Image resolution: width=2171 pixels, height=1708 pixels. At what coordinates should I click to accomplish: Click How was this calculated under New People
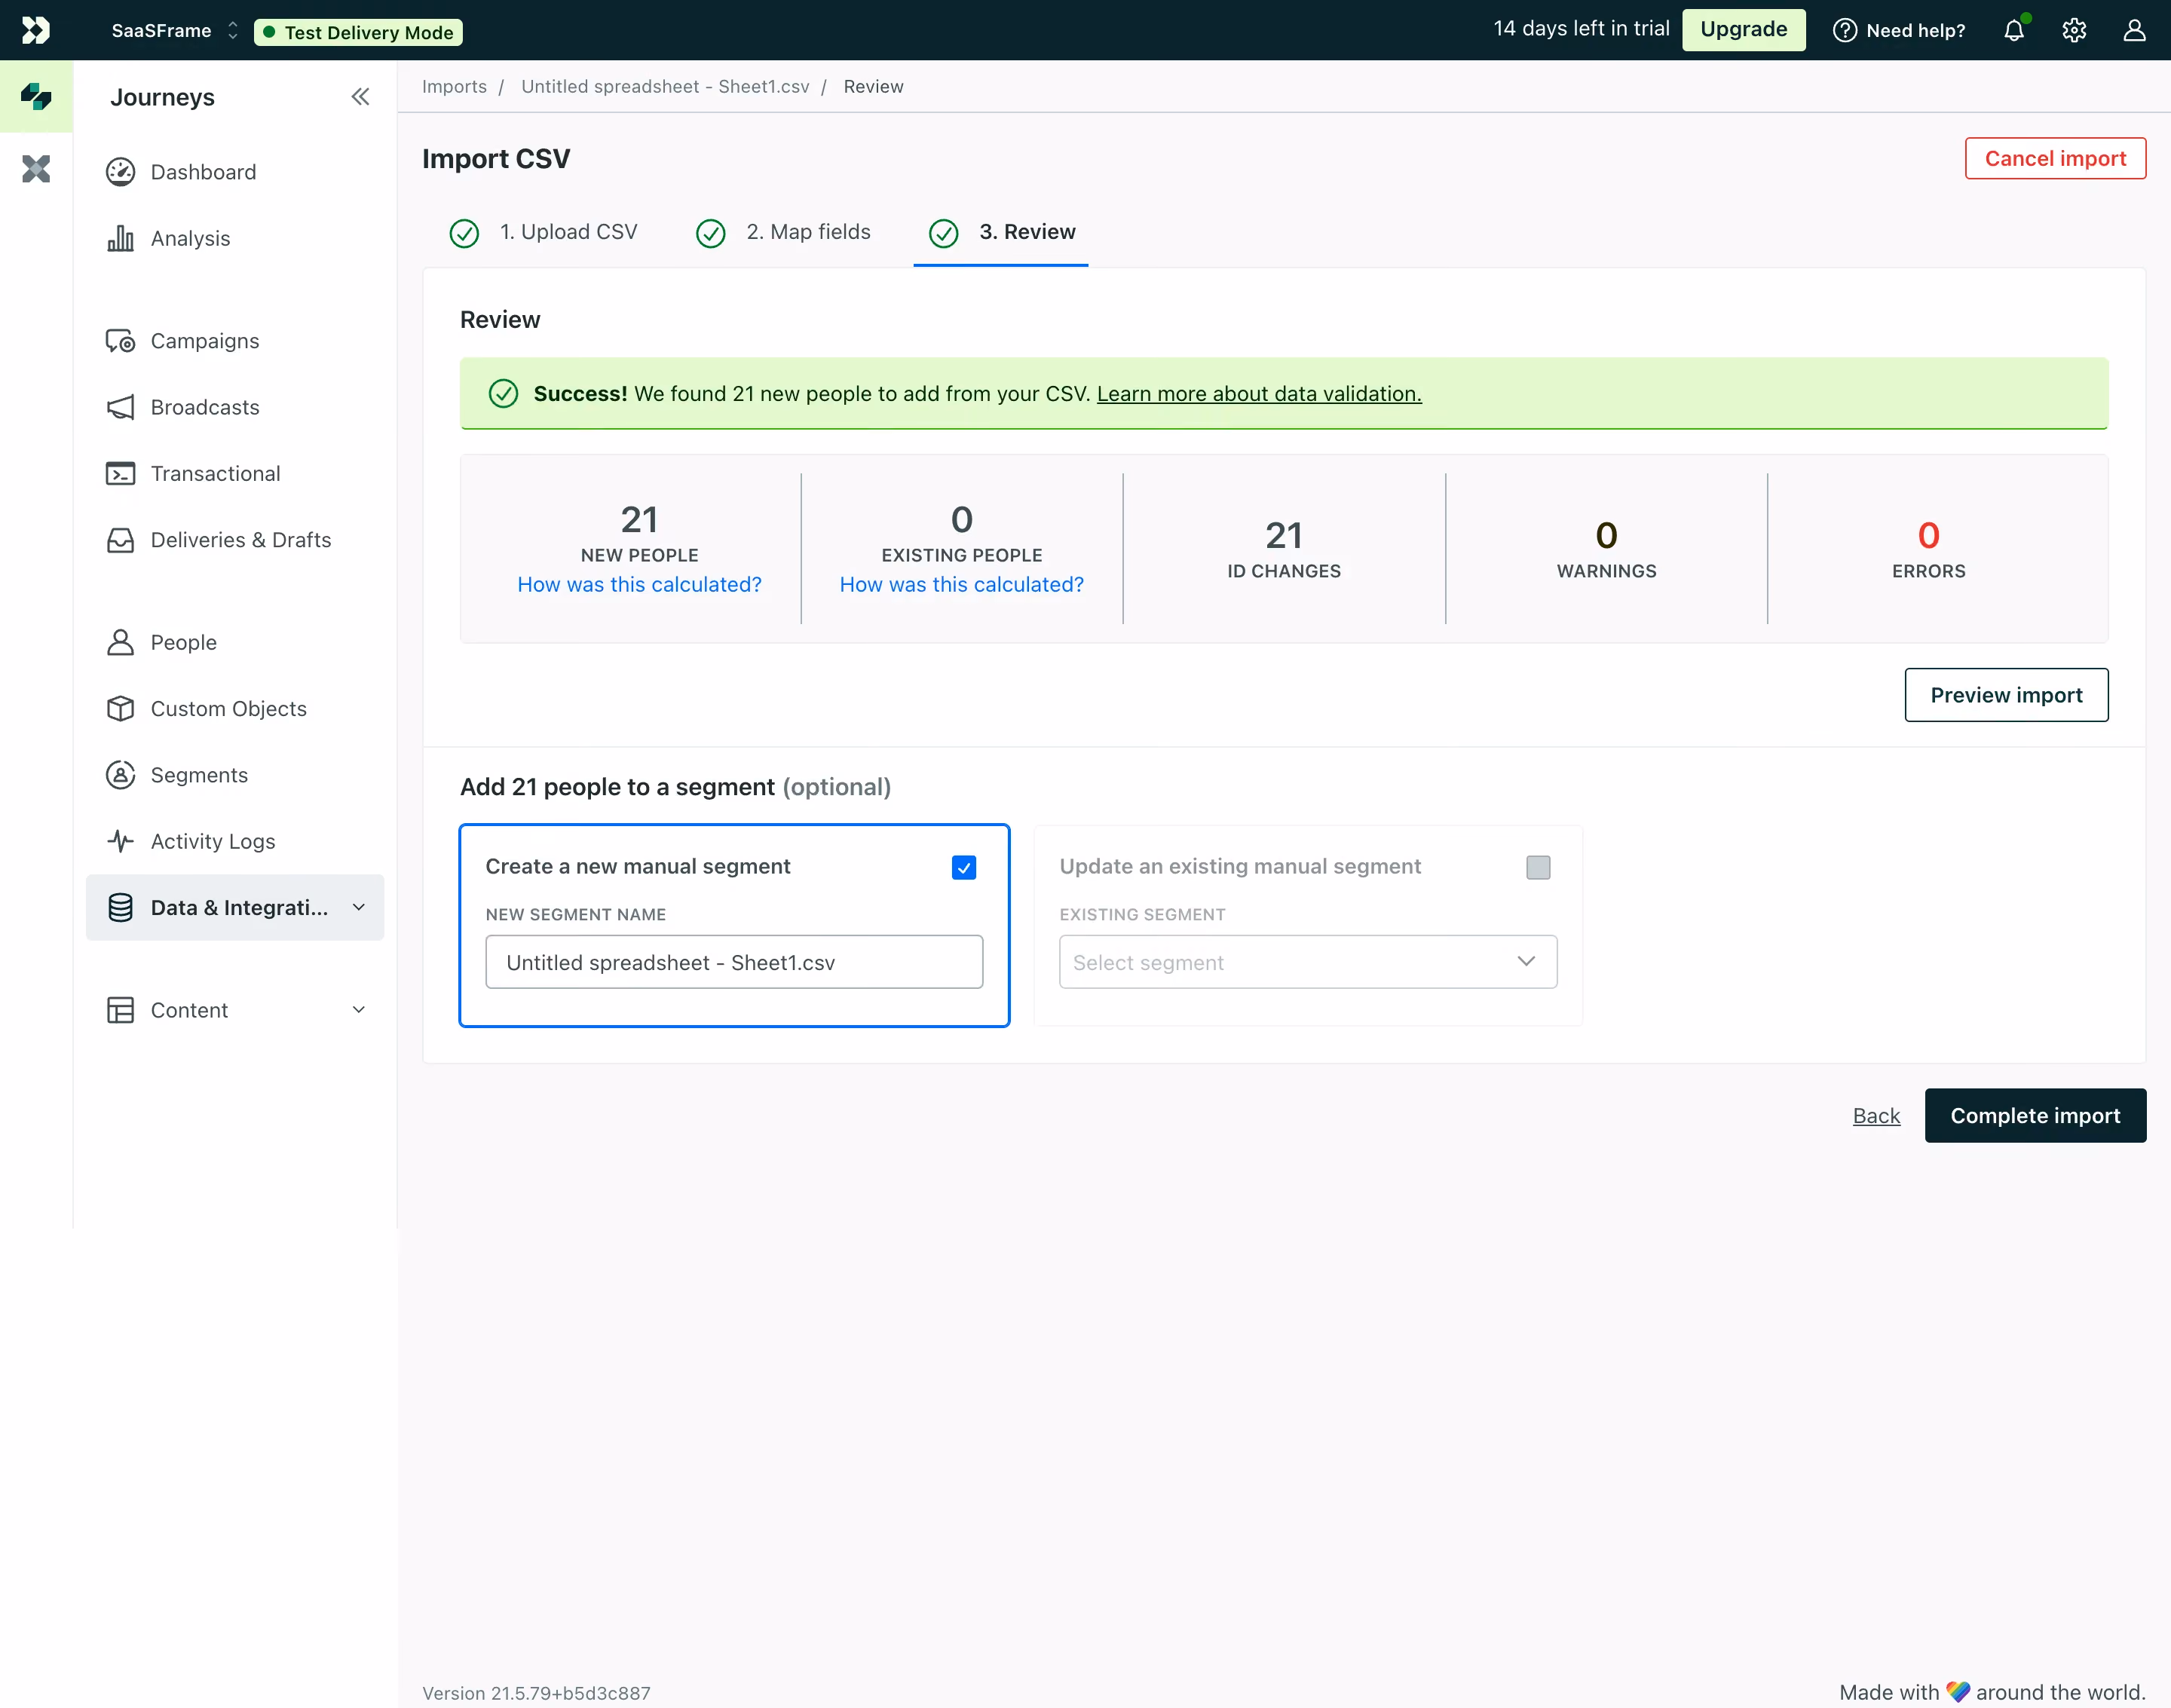point(639,584)
